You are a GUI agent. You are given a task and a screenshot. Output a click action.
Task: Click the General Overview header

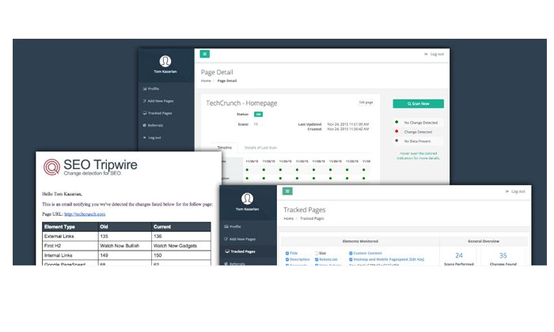[484, 241]
